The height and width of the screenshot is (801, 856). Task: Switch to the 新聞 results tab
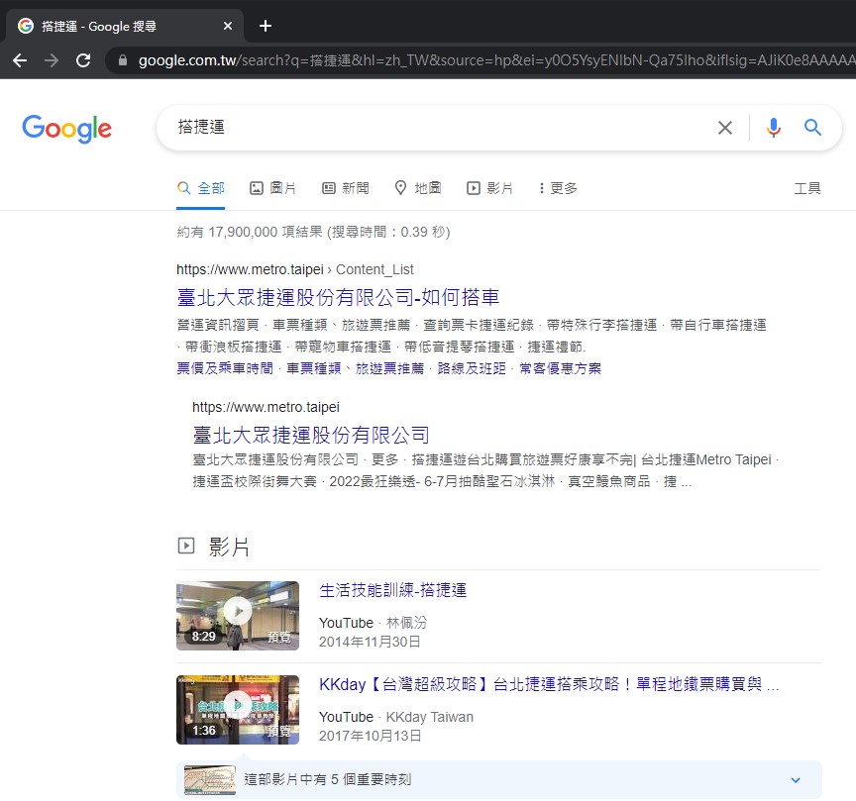[x=345, y=188]
